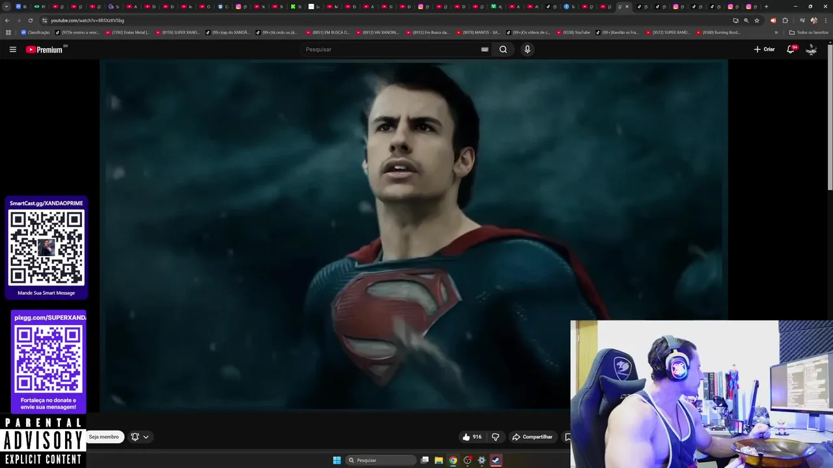
Task: Open the YouTube account avatar menu
Action: point(811,49)
